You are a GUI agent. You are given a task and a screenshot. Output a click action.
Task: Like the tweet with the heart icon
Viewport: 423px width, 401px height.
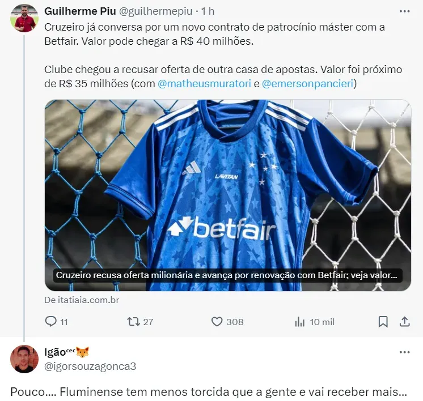pyautogui.click(x=217, y=322)
